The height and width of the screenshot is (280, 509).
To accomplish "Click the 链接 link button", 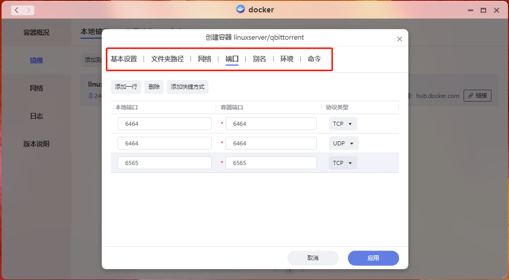I will coord(477,95).
